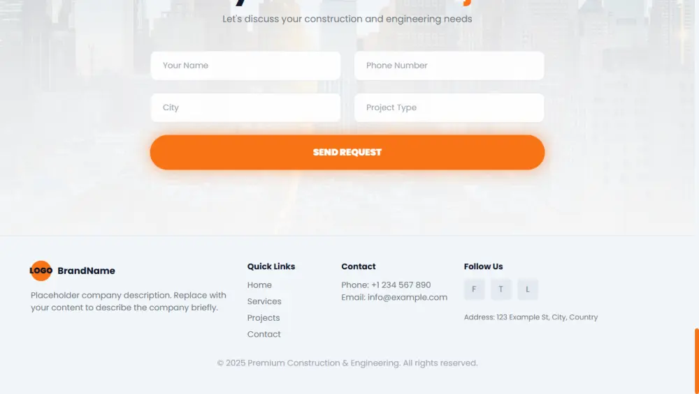
Task: Click the Contact link under Projects
Action: 264,335
